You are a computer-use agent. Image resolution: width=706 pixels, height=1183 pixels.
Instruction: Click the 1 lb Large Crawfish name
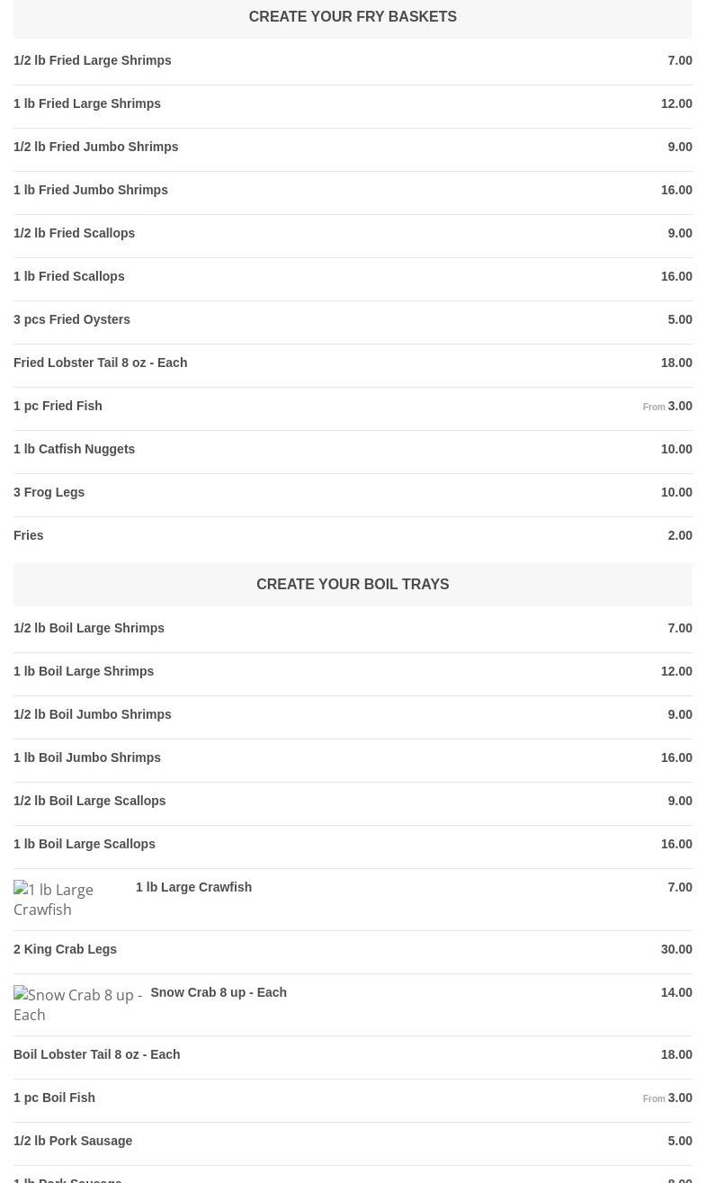click(x=193, y=887)
